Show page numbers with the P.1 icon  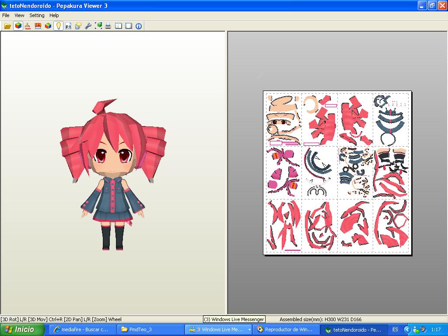pos(68,26)
